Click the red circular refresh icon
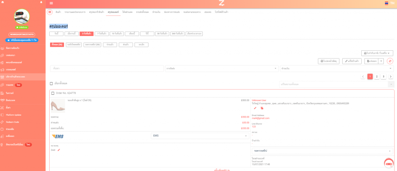 [390, 61]
